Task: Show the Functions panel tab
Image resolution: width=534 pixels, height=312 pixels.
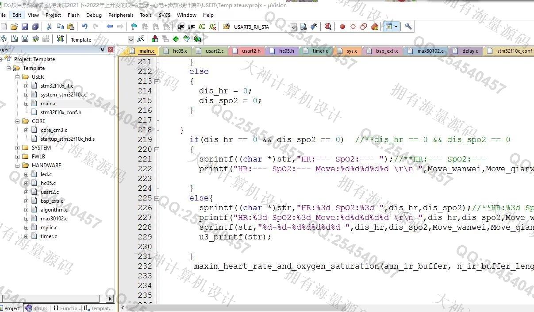Action: pos(67,308)
